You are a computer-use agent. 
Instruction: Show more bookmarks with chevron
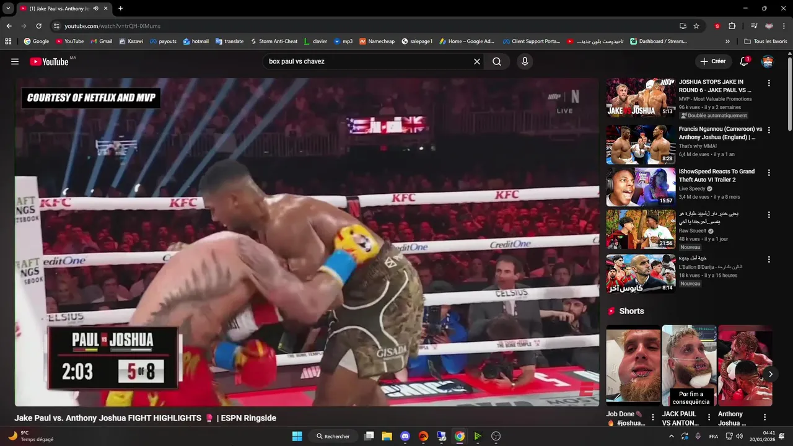[727, 42]
